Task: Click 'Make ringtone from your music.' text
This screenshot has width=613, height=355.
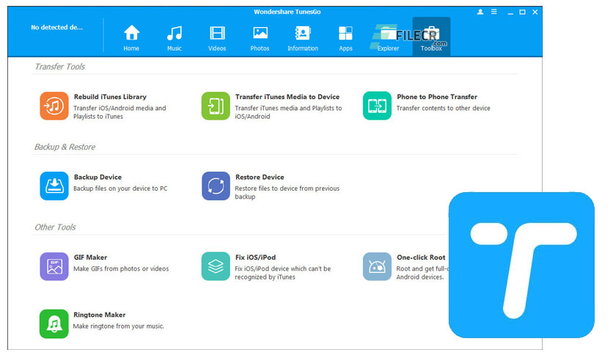Action: (x=119, y=326)
